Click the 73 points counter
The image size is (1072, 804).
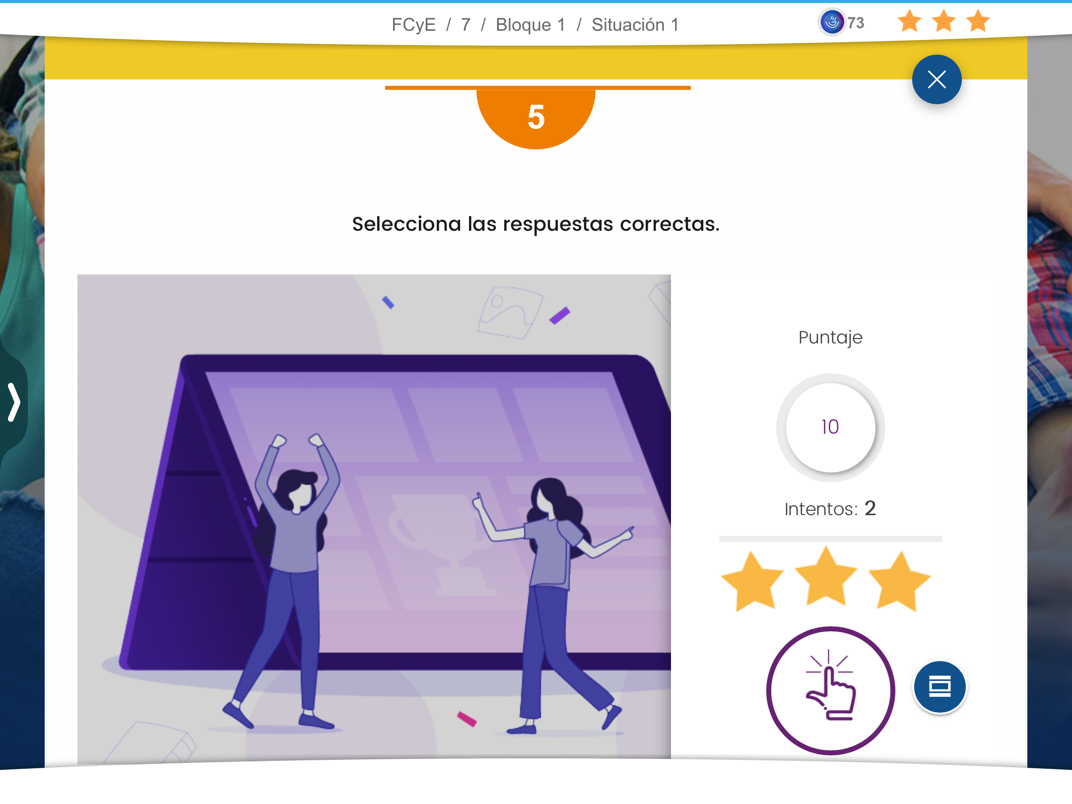(856, 23)
